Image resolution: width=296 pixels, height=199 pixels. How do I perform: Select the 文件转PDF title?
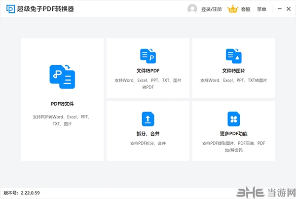tap(148, 71)
